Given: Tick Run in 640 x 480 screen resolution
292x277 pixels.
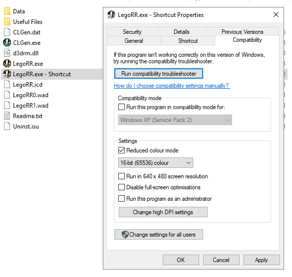Looking at the screenshot, I should 121,176.
